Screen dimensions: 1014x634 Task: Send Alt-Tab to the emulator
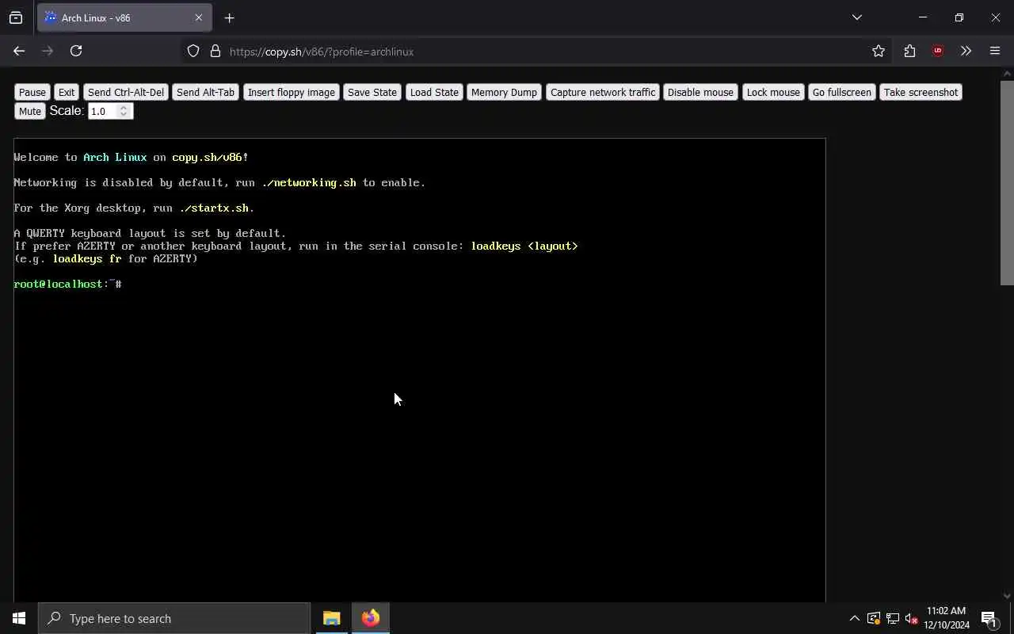click(x=205, y=92)
